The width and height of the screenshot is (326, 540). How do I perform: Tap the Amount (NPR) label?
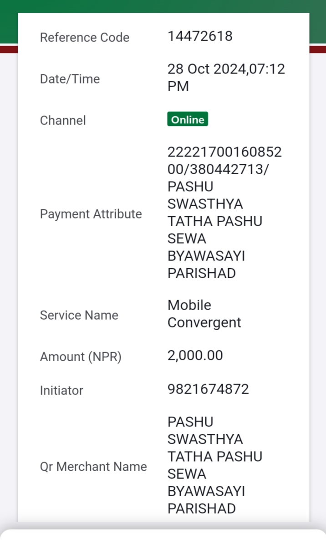[81, 357]
